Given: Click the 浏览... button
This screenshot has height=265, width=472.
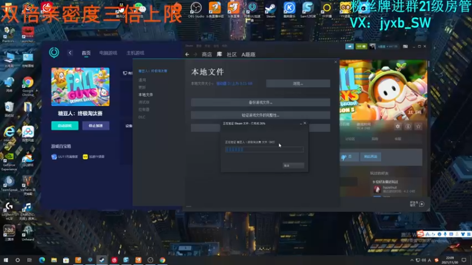Looking at the screenshot, I should coord(298,84).
